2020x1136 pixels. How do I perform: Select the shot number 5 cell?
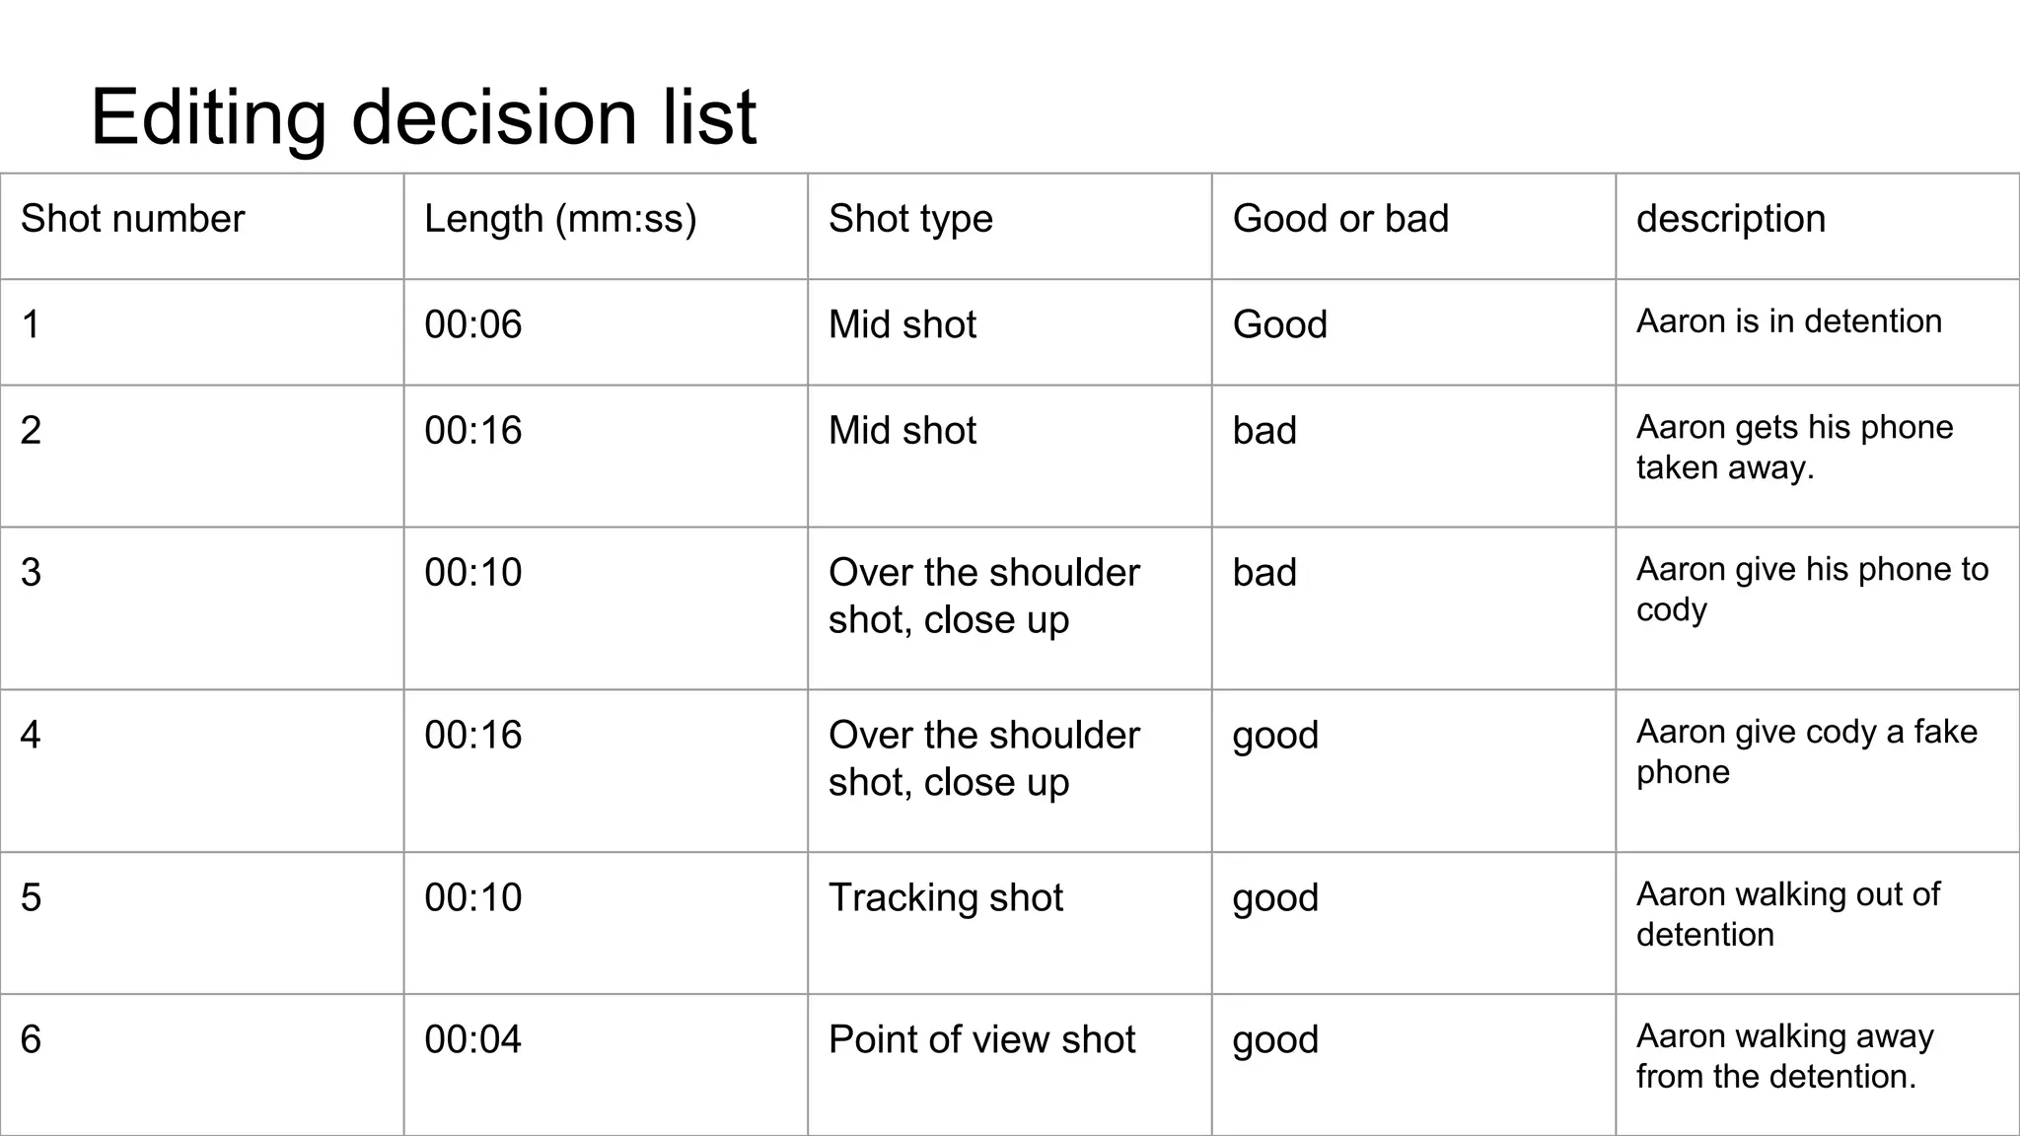pos(32,898)
